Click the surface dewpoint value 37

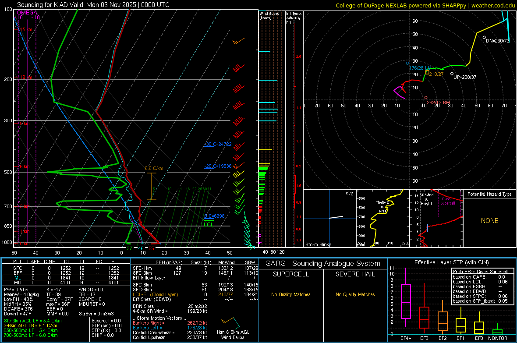[129, 248]
